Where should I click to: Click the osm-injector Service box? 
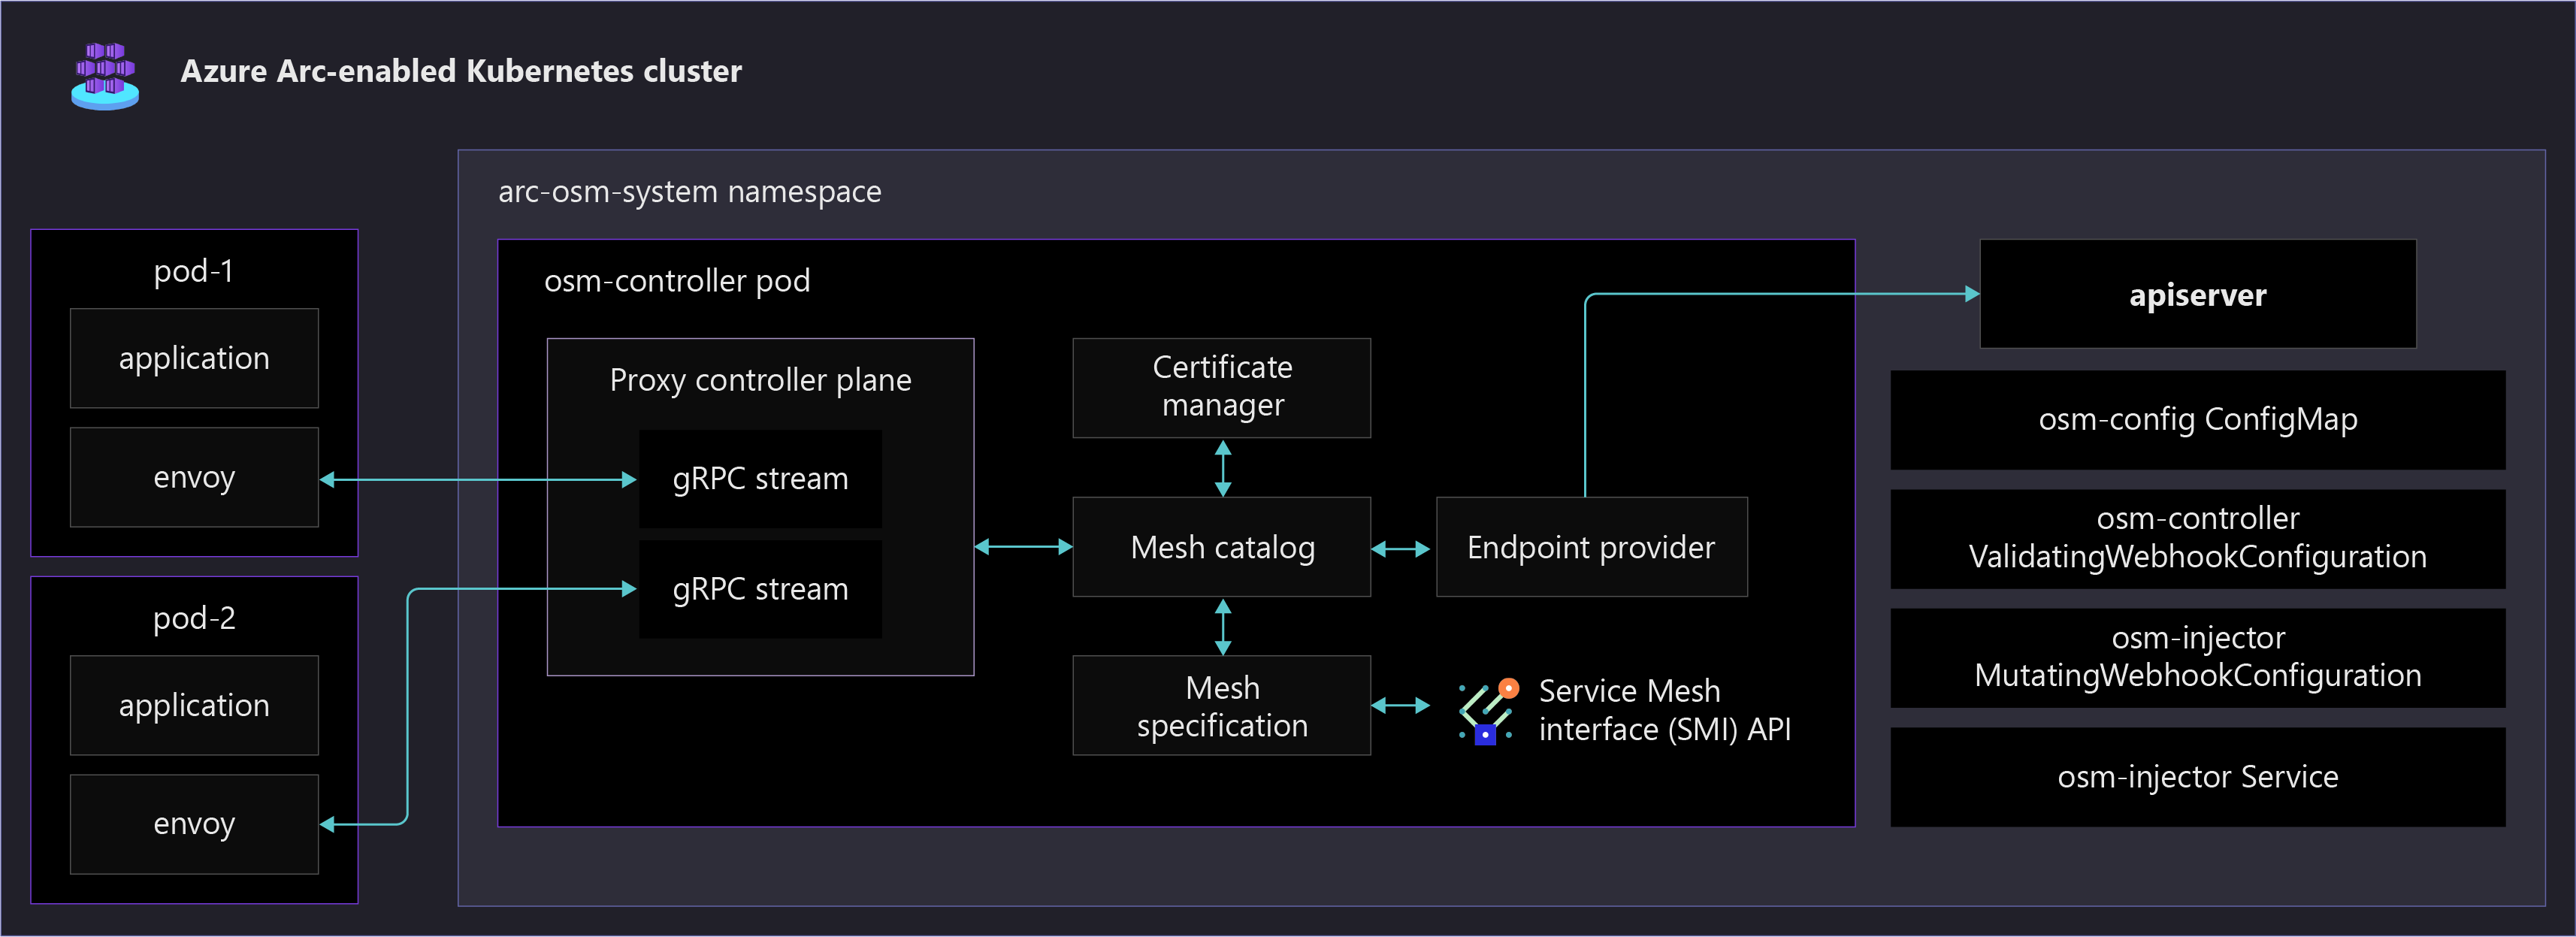[x=2197, y=776]
